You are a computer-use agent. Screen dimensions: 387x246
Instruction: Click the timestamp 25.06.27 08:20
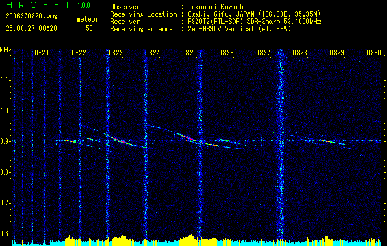(31, 28)
